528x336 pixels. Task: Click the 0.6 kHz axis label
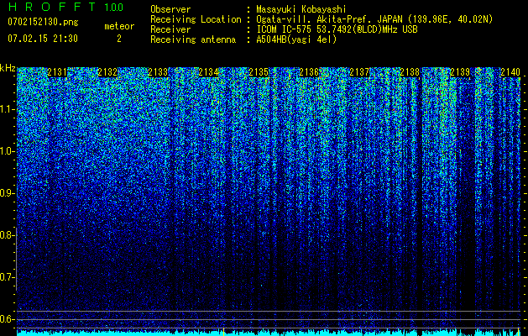click(x=6, y=319)
